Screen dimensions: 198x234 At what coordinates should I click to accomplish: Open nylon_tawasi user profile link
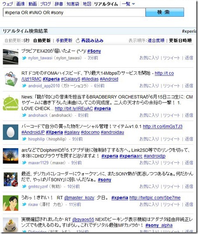(x=40, y=58)
